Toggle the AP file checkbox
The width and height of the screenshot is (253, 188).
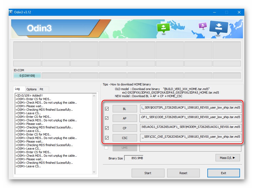pos(107,118)
